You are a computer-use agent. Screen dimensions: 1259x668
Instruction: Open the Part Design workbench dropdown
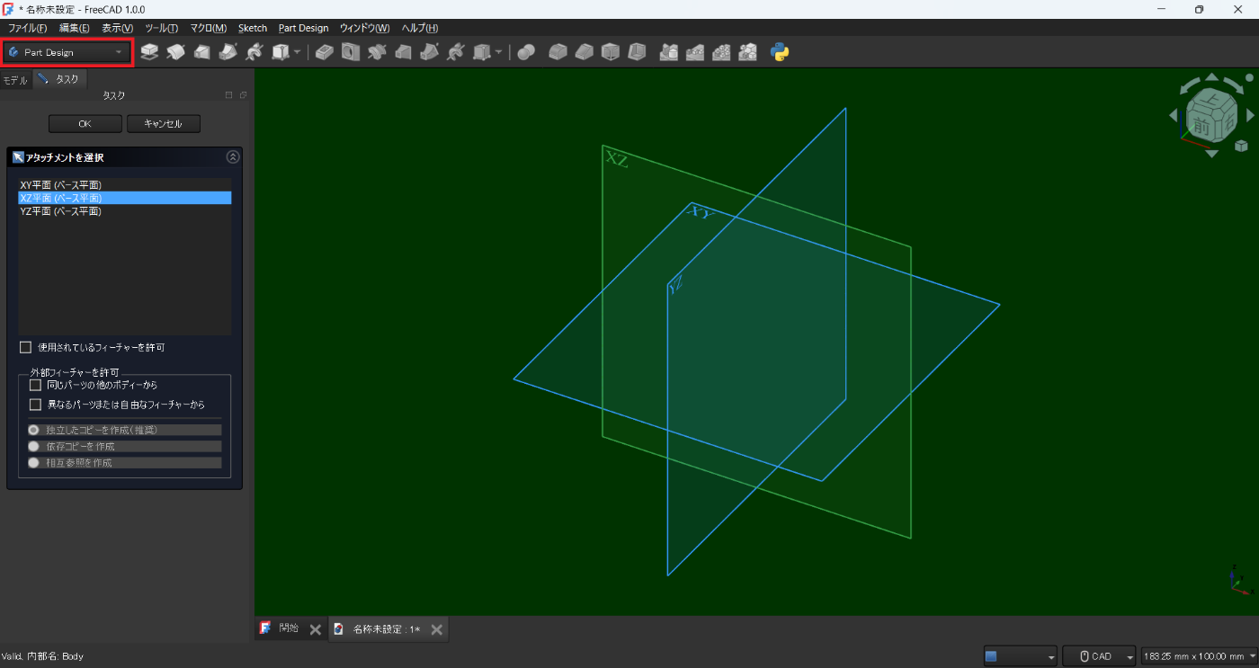[67, 52]
